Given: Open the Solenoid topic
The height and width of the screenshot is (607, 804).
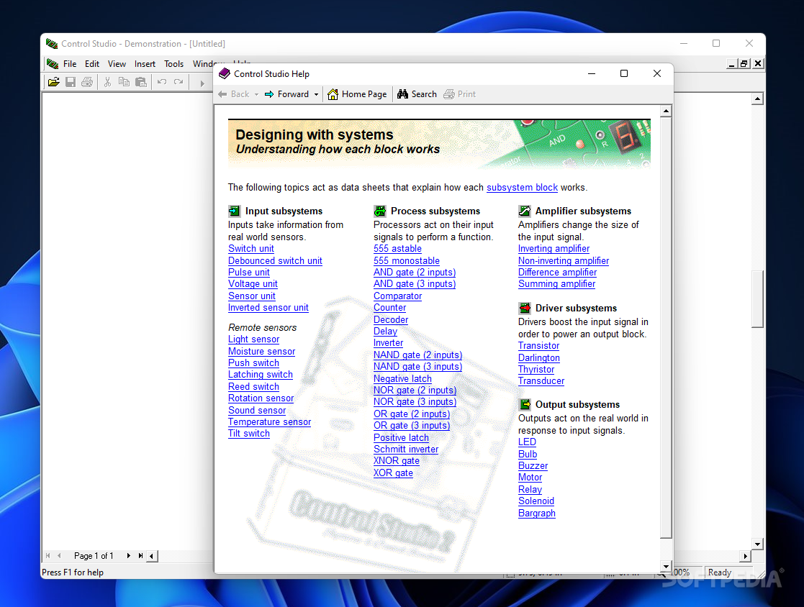Looking at the screenshot, I should coord(536,501).
